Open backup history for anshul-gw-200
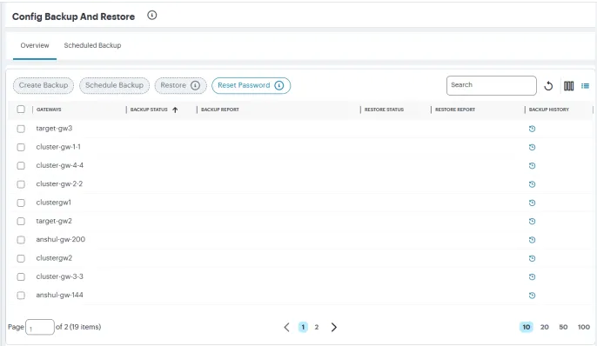The width and height of the screenshot is (597, 346). click(x=533, y=240)
